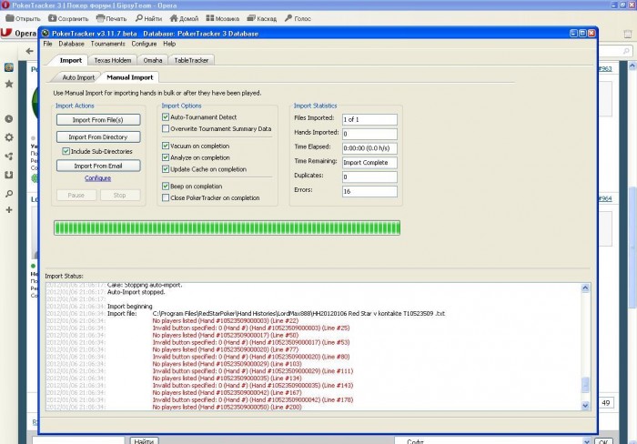The image size is (637, 444).
Task: Click the Opera Каскад toolbar button
Action: click(262, 18)
